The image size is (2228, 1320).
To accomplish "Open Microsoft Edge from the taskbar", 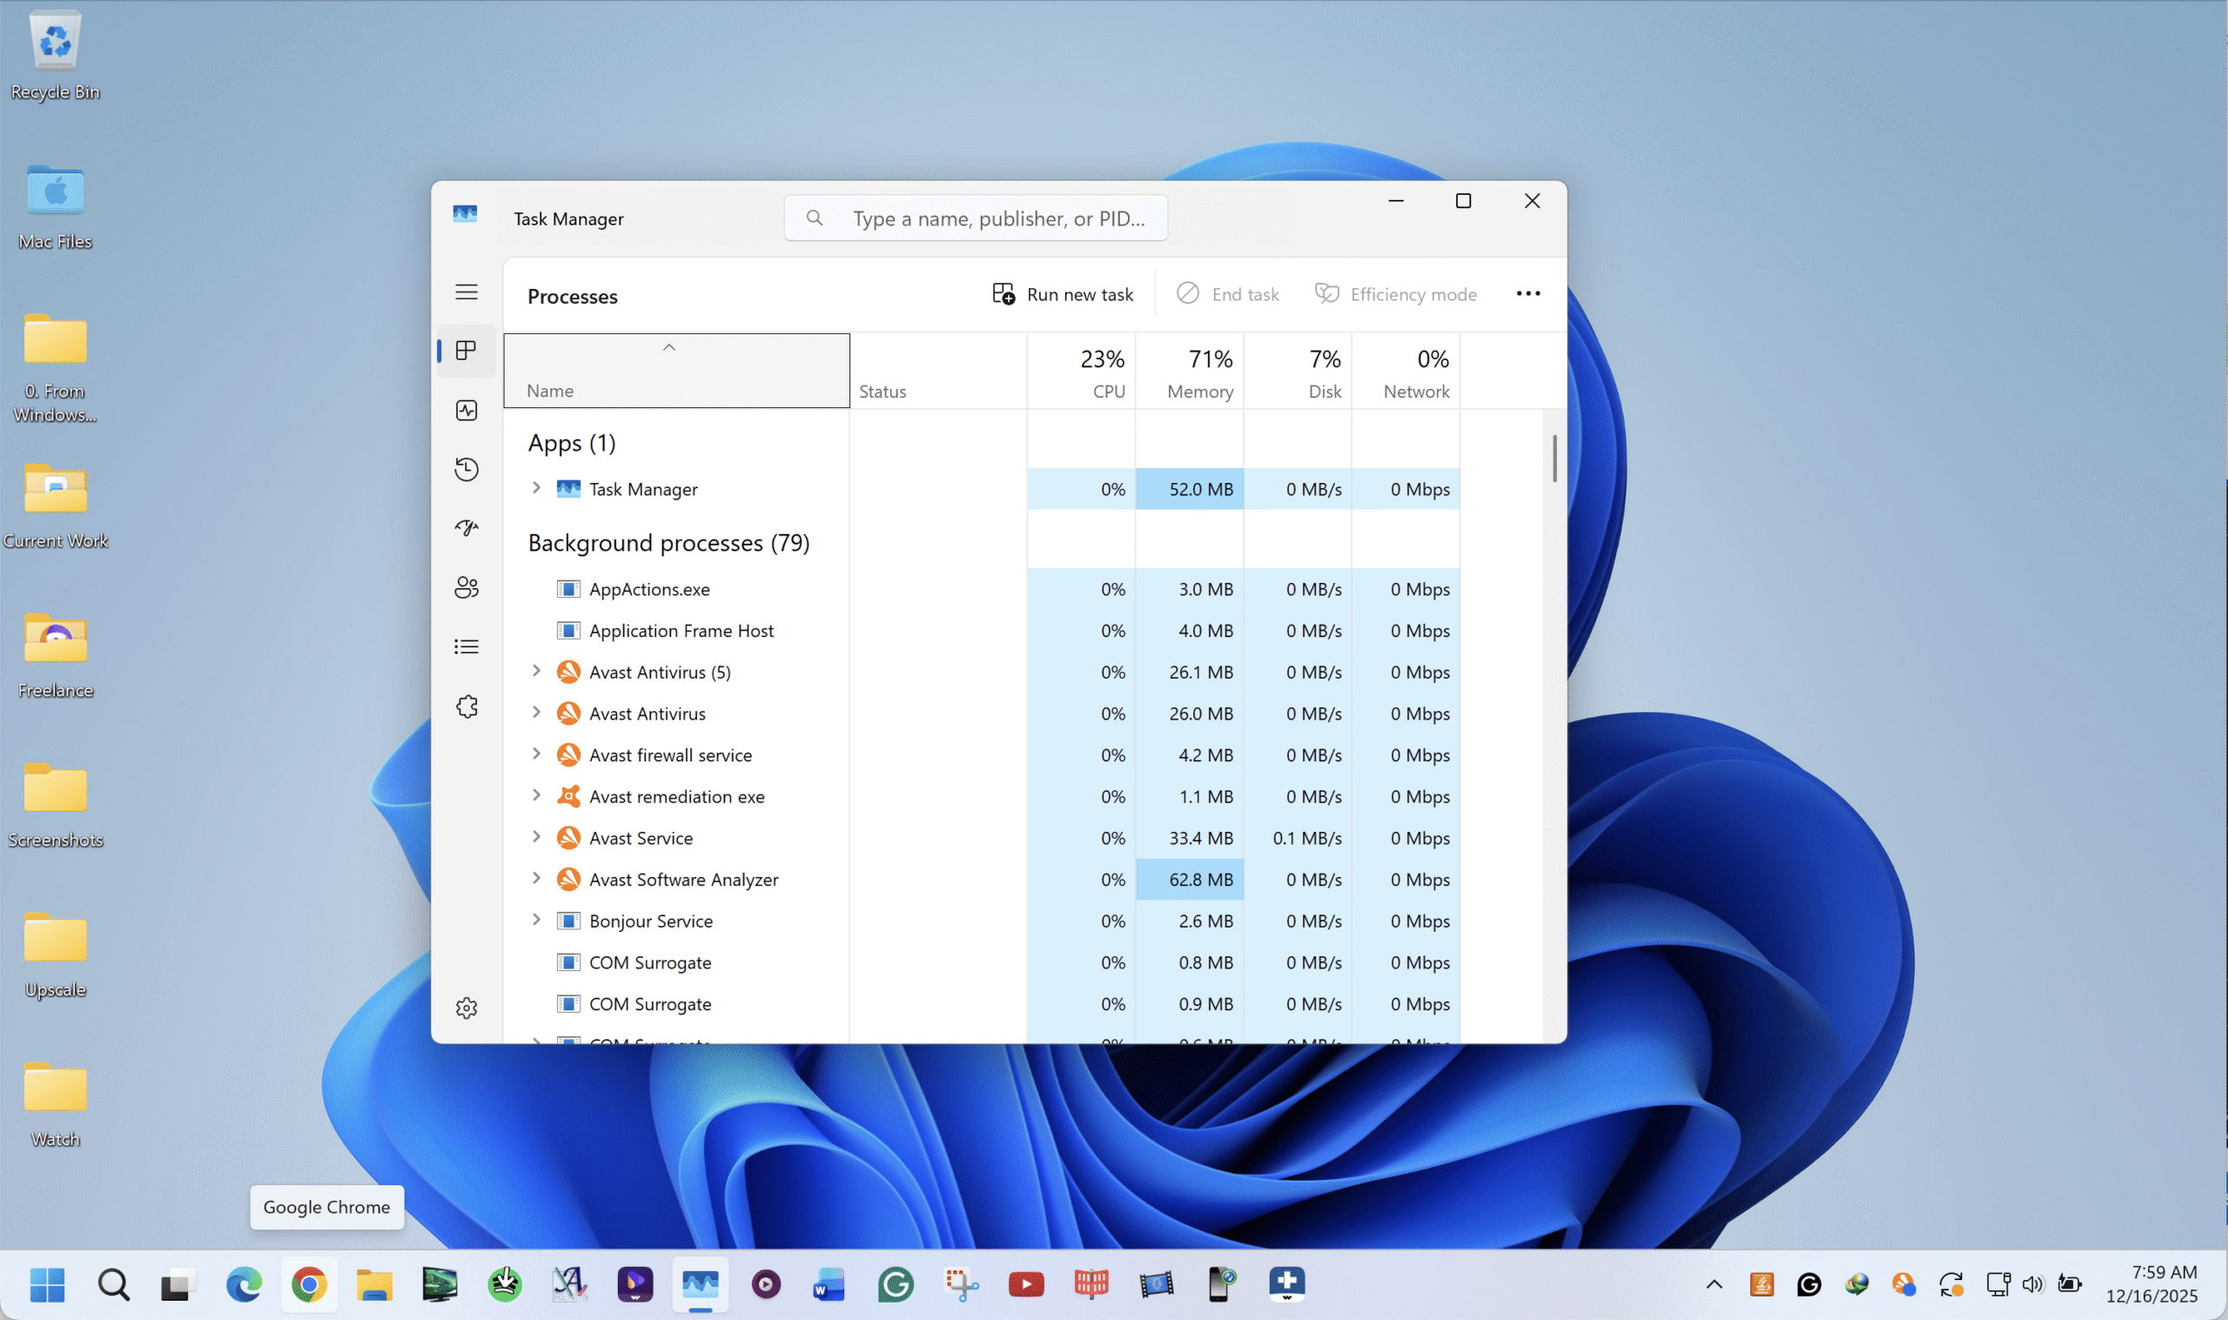I will point(244,1284).
